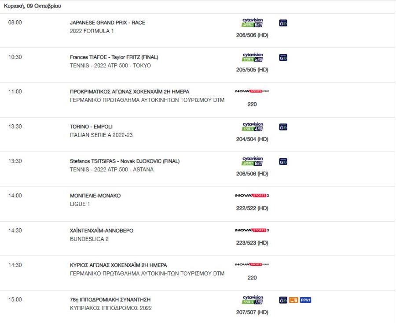
Task: Click the Cytavision Sports 6HD logo for Formula 1
Action: (x=252, y=22)
